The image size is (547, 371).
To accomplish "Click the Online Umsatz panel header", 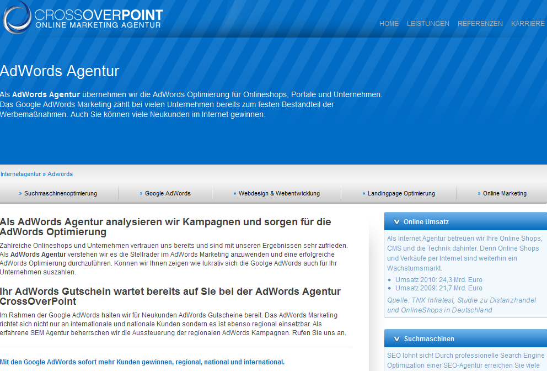I will (x=426, y=222).
